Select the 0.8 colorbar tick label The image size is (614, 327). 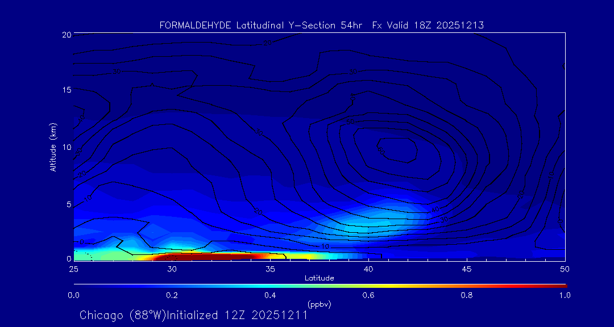(467, 295)
